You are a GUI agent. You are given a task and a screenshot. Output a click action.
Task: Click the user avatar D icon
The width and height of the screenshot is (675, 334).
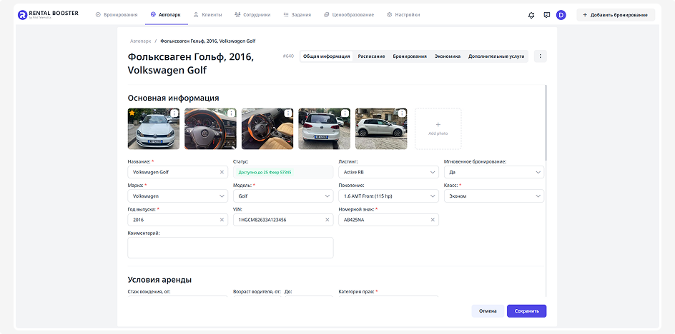tap(561, 15)
